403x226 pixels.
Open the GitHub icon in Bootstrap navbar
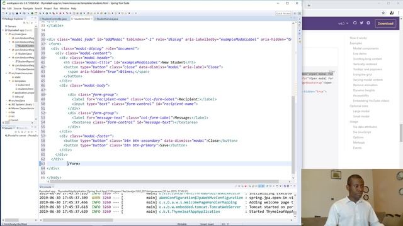(355, 23)
